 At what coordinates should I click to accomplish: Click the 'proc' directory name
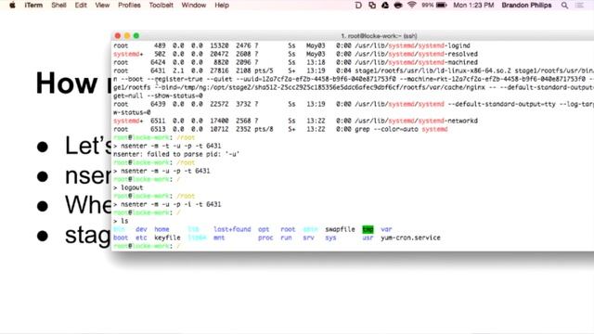tap(265, 238)
